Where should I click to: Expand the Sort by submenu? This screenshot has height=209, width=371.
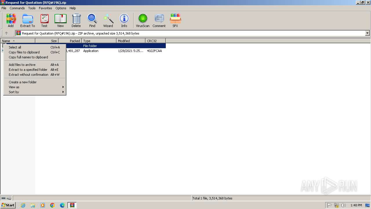point(35,92)
